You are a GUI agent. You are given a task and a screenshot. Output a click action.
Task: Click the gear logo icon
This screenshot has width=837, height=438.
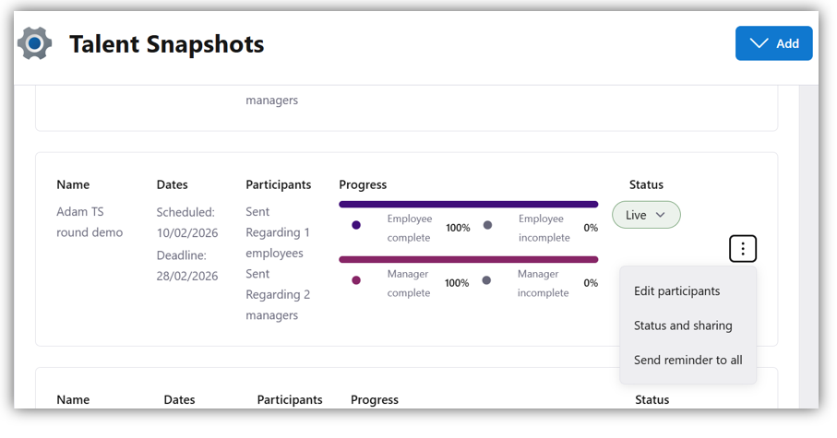[x=35, y=43]
